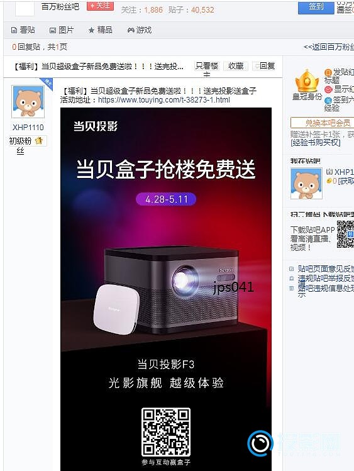
Task: Click the 初级粉丝 badge icon
Action: 39,141
